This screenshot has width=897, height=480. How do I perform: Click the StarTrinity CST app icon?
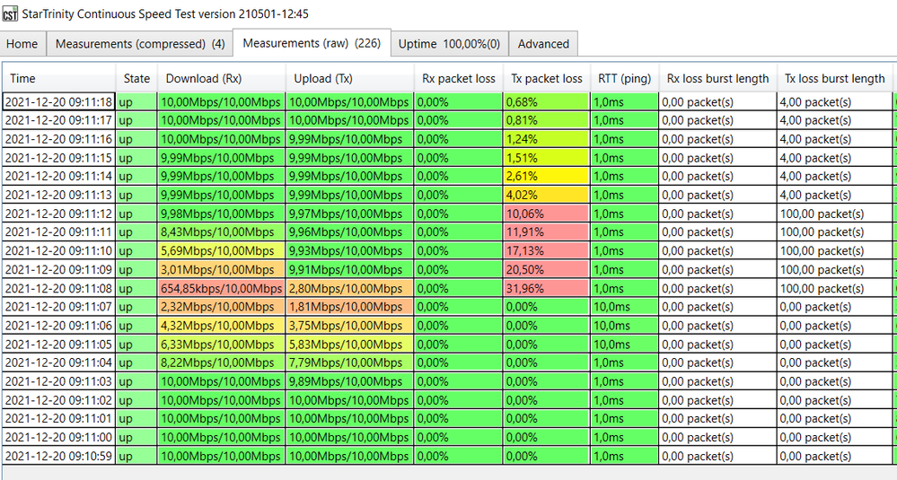tap(11, 14)
